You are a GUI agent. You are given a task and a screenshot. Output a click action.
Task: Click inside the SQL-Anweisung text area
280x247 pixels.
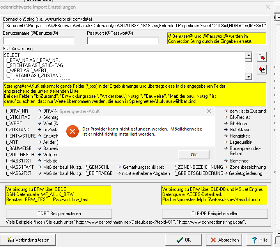124,66
